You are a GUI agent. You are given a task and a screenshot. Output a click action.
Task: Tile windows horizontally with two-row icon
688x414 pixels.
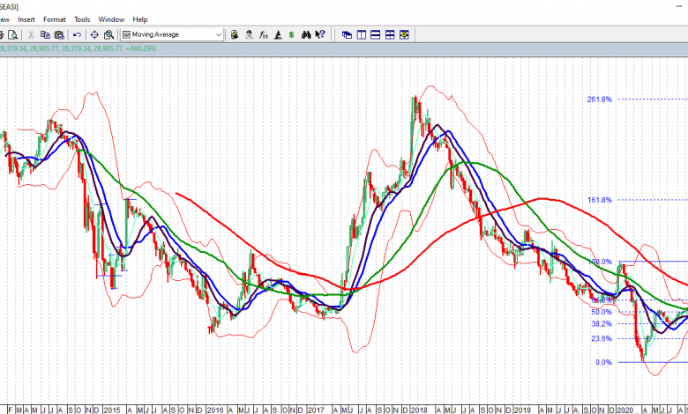coord(375,35)
